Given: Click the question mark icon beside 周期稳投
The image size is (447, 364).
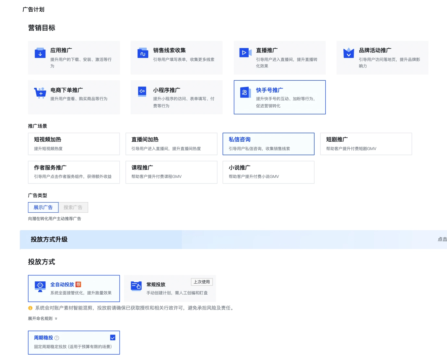Looking at the screenshot, I should tap(57, 338).
